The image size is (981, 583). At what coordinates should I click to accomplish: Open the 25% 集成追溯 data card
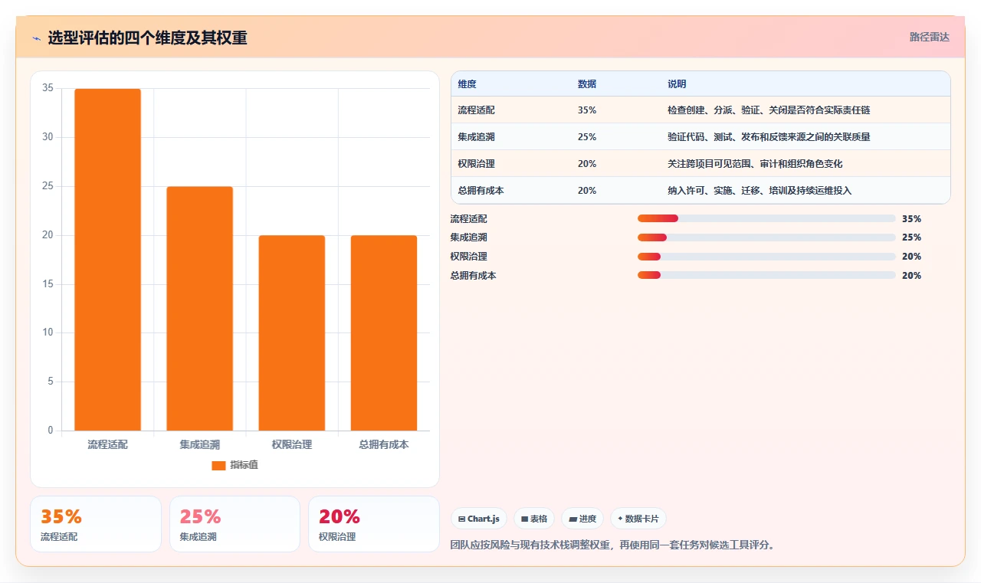click(235, 524)
